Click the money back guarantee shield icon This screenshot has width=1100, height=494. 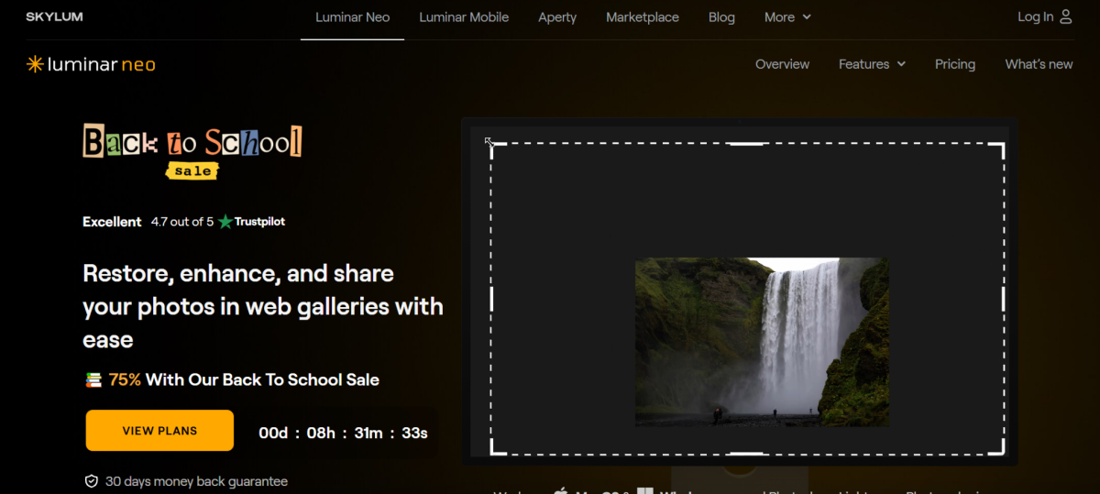pyautogui.click(x=92, y=481)
